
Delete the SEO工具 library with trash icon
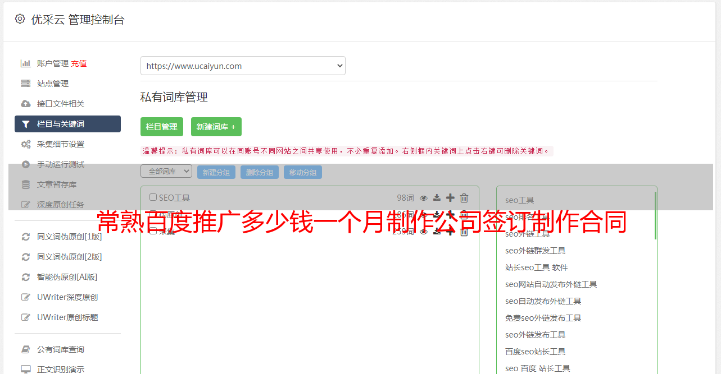[464, 198]
